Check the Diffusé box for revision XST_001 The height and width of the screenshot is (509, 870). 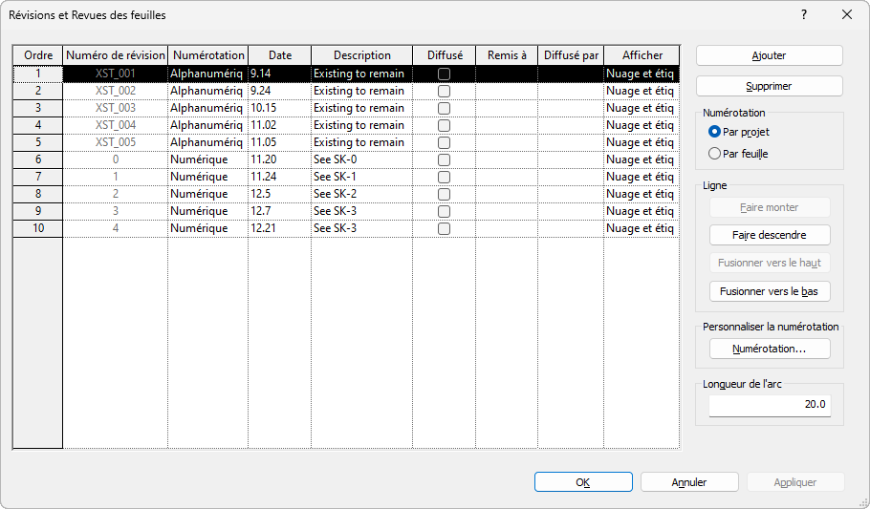444,74
